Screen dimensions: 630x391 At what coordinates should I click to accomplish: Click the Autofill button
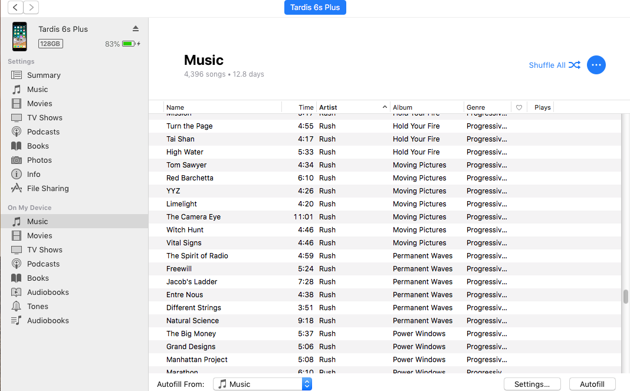coord(592,384)
